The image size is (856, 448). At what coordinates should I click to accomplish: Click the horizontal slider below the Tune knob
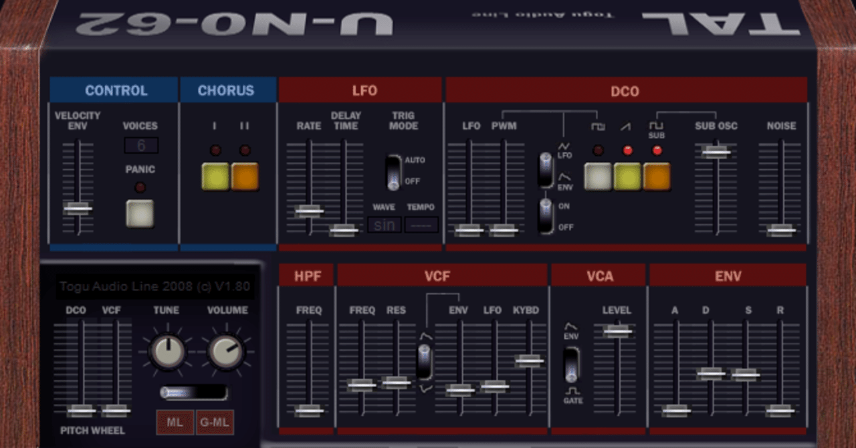click(x=194, y=393)
